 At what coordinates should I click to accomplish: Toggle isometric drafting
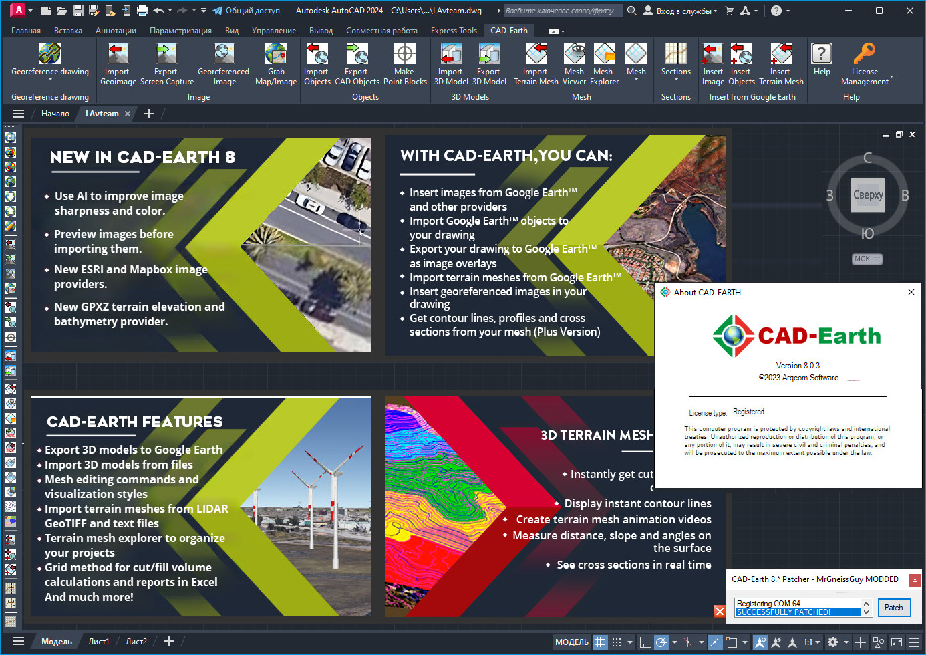(687, 642)
